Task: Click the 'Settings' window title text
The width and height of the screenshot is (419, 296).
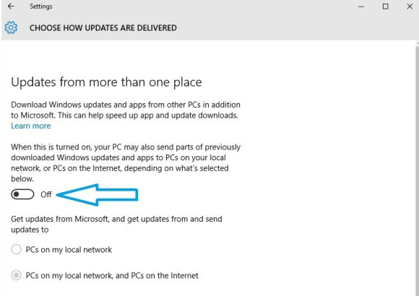Action: point(41,6)
